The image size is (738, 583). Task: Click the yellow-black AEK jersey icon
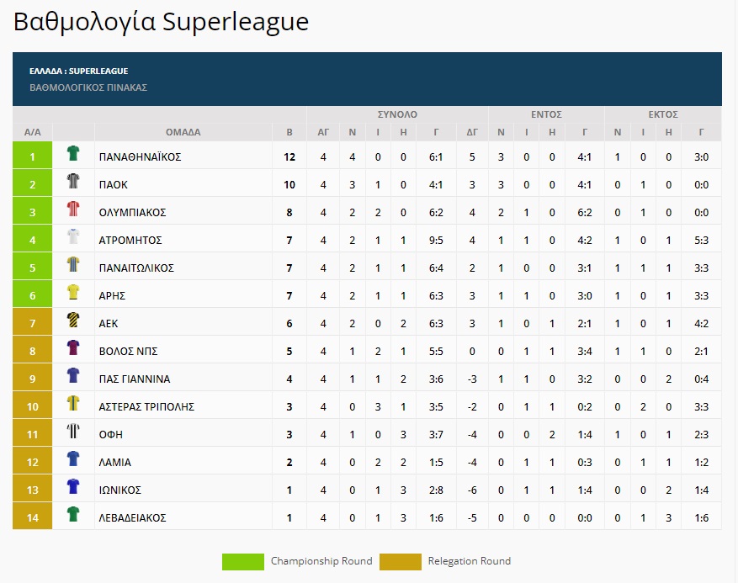[x=73, y=320]
